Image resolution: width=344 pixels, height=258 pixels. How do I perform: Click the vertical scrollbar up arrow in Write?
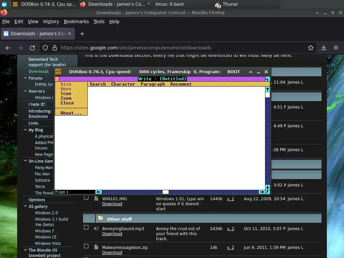pyautogui.click(x=267, y=89)
